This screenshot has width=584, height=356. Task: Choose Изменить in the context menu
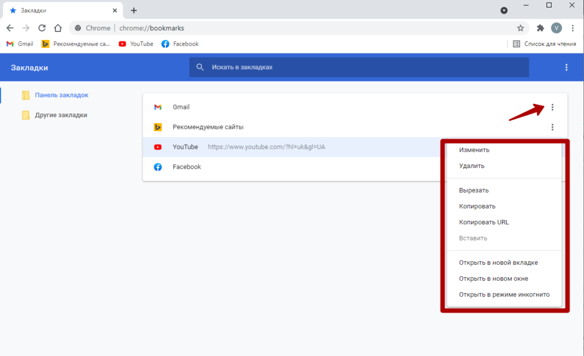click(x=474, y=150)
